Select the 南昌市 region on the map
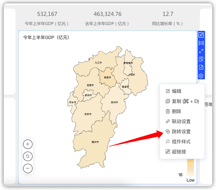The width and height of the screenshot is (216, 190). point(108,78)
